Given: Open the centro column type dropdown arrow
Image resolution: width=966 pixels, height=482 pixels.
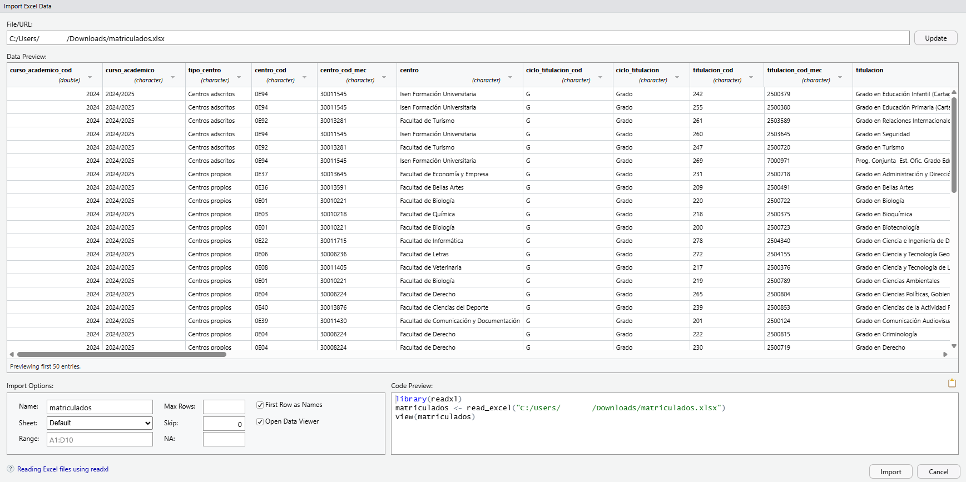Looking at the screenshot, I should pyautogui.click(x=510, y=77).
